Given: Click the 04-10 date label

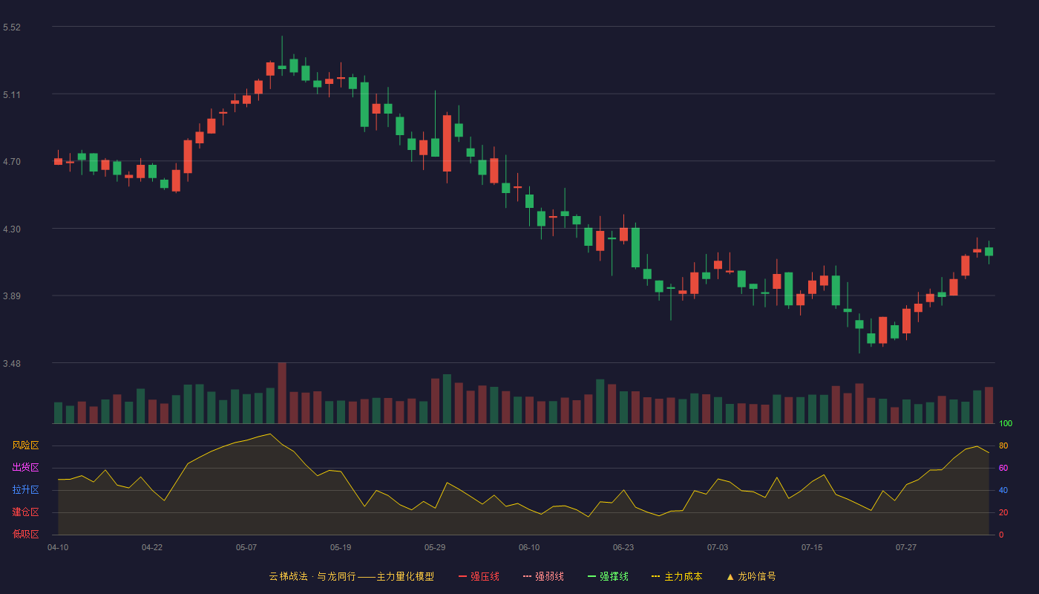Looking at the screenshot, I should 58,547.
